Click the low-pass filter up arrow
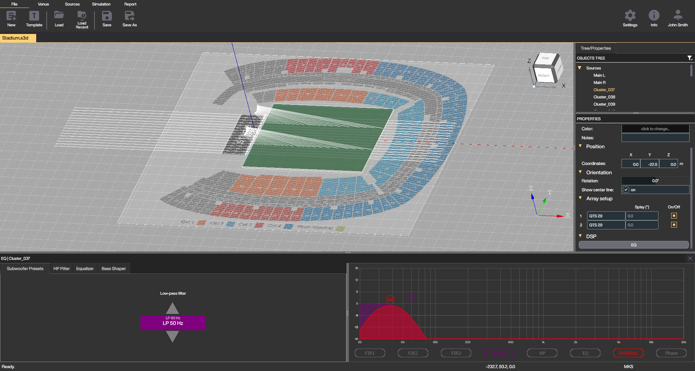This screenshot has height=371, width=695. 172,309
